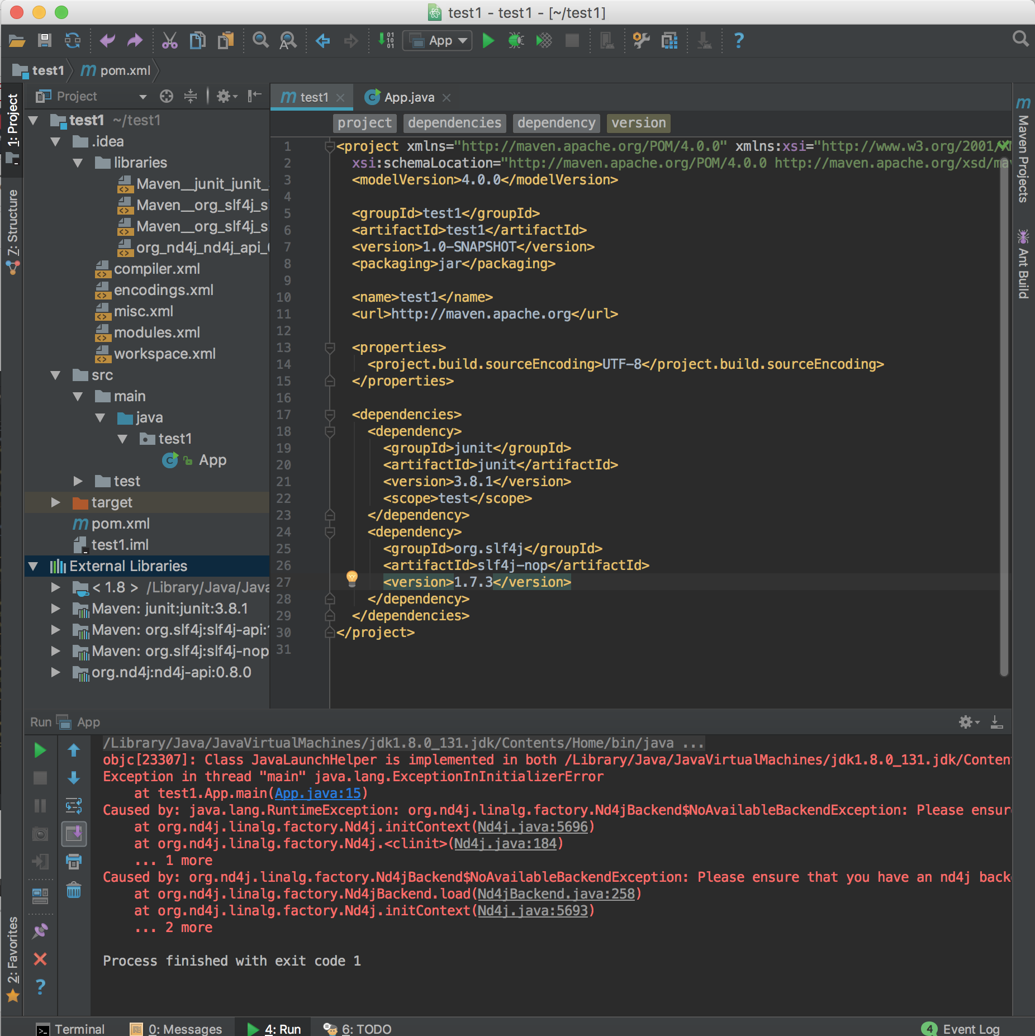This screenshot has width=1035, height=1036.
Task: Open Project Structure dialog icon
Action: point(669,40)
